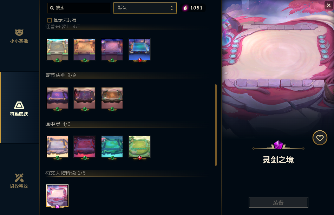Click the currency crystal icon beside 1081
Viewport: 334px width, 215px height.
pyautogui.click(x=185, y=8)
